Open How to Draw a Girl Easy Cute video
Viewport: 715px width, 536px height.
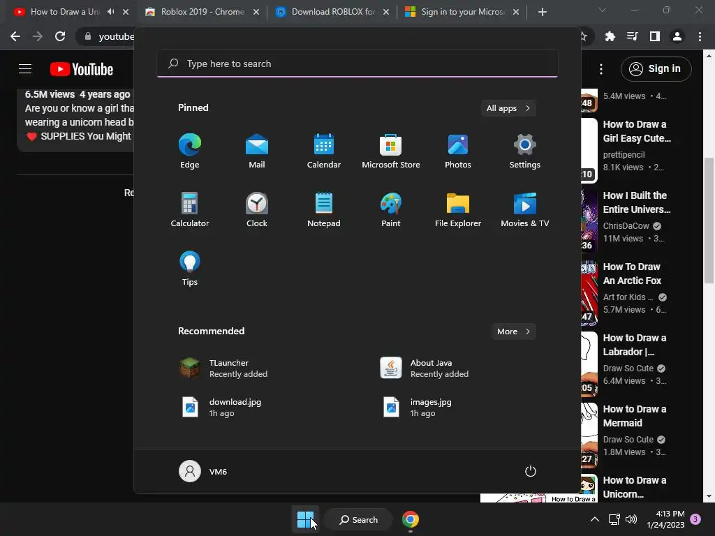click(637, 131)
